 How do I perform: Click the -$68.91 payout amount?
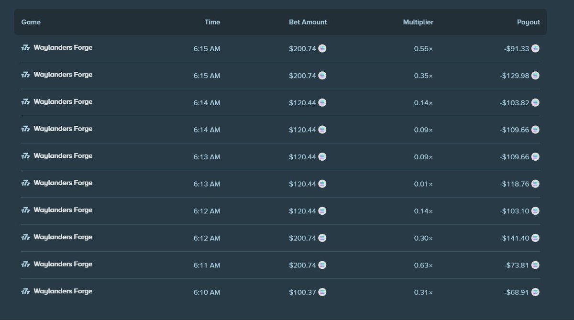517,292
